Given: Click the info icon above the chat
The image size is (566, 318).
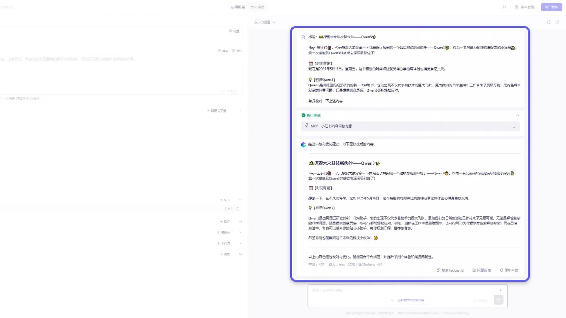Looking at the screenshot, I should pos(549,22).
